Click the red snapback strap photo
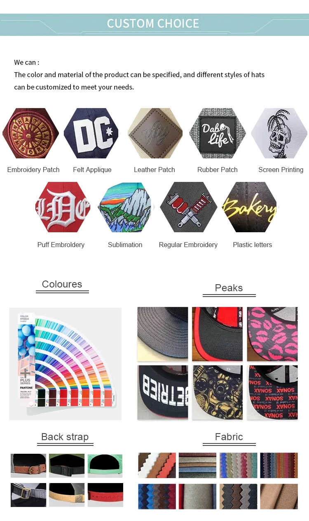The height and width of the screenshot is (521, 309). click(x=105, y=495)
